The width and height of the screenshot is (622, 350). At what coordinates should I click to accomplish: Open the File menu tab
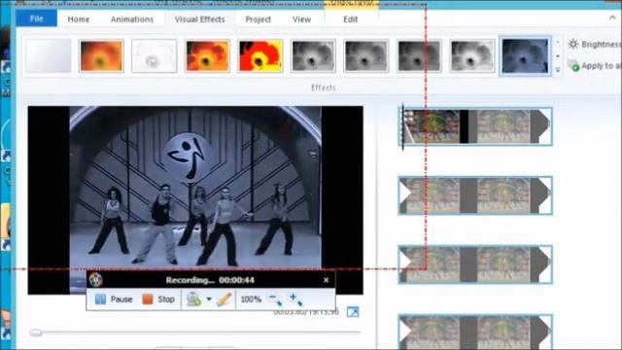coord(37,18)
